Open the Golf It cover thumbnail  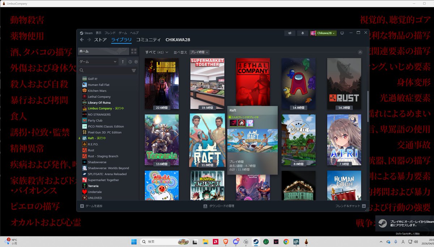[298, 140]
